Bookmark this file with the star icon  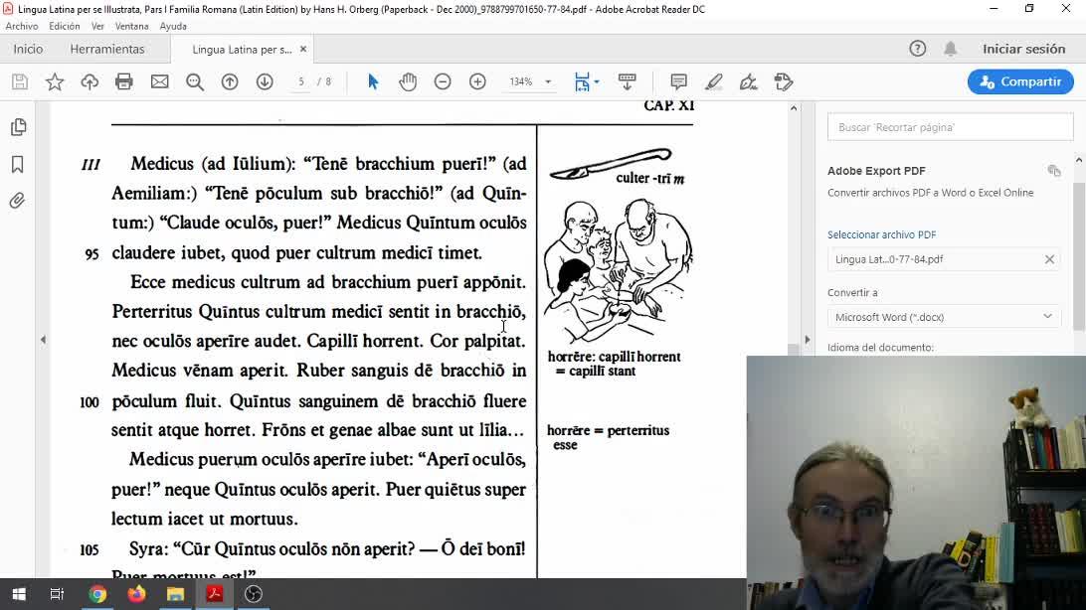(55, 81)
